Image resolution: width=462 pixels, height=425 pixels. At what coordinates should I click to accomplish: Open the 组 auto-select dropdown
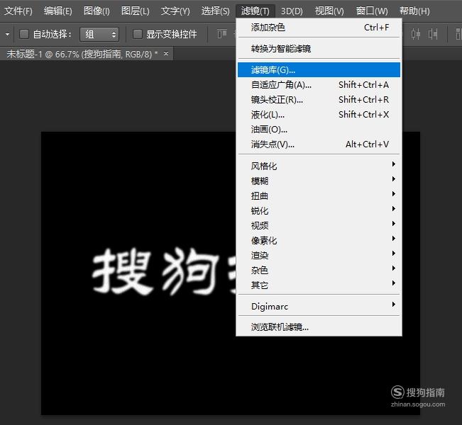(99, 35)
